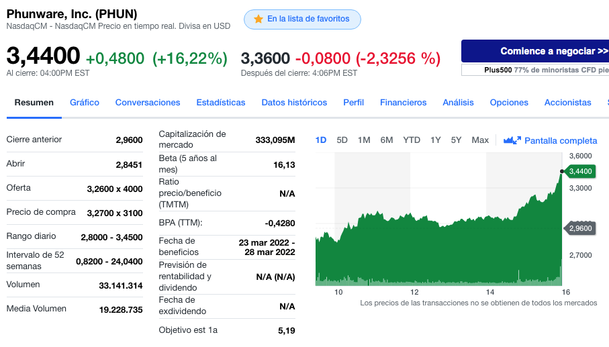Image resolution: width=609 pixels, height=347 pixels.
Task: Click the 3,4400 current price chart marker
Action: coord(580,171)
